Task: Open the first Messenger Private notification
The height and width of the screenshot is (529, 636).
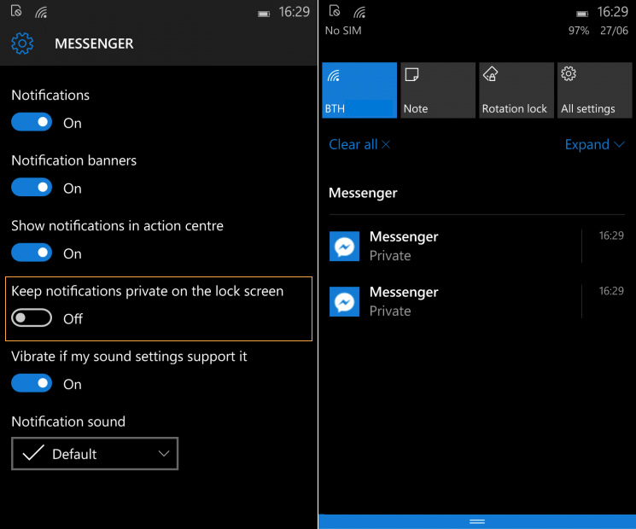Action: point(477,246)
